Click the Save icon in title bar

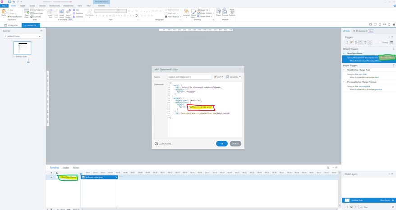click(9, 1)
